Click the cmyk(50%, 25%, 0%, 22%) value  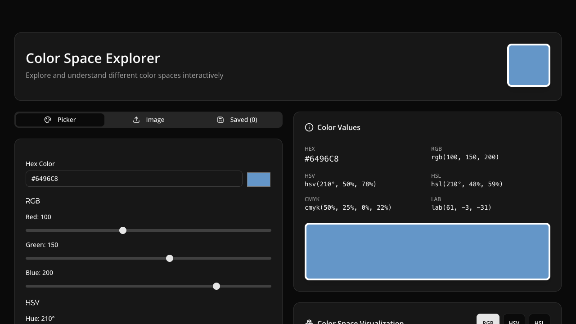[x=348, y=207]
